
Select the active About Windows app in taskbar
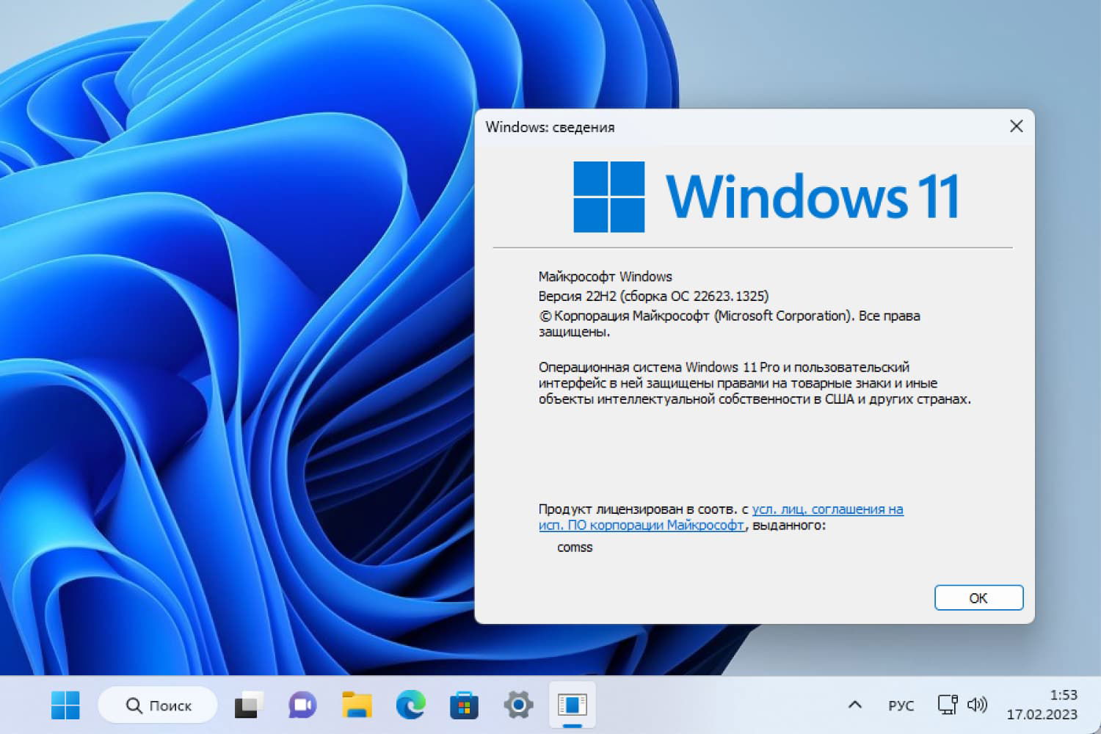coord(573,705)
